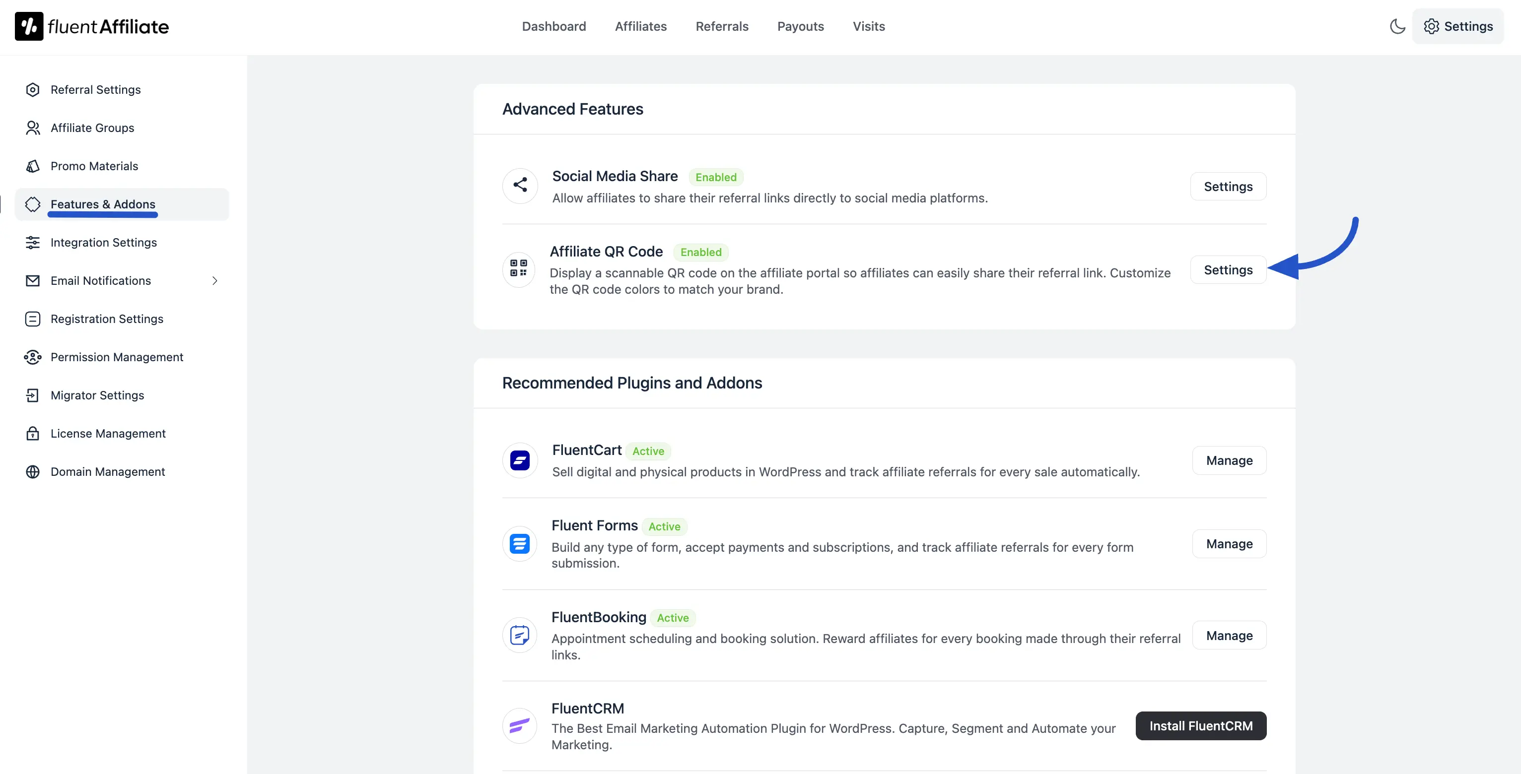The height and width of the screenshot is (774, 1521).
Task: Open License Management in the sidebar
Action: (x=108, y=433)
